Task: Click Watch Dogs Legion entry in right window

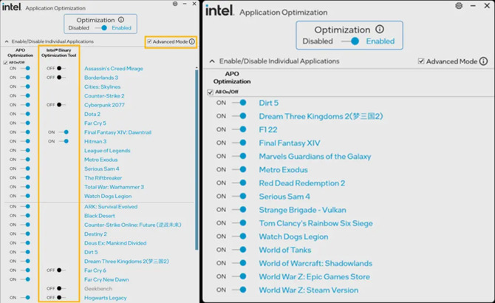Action: coord(293,236)
